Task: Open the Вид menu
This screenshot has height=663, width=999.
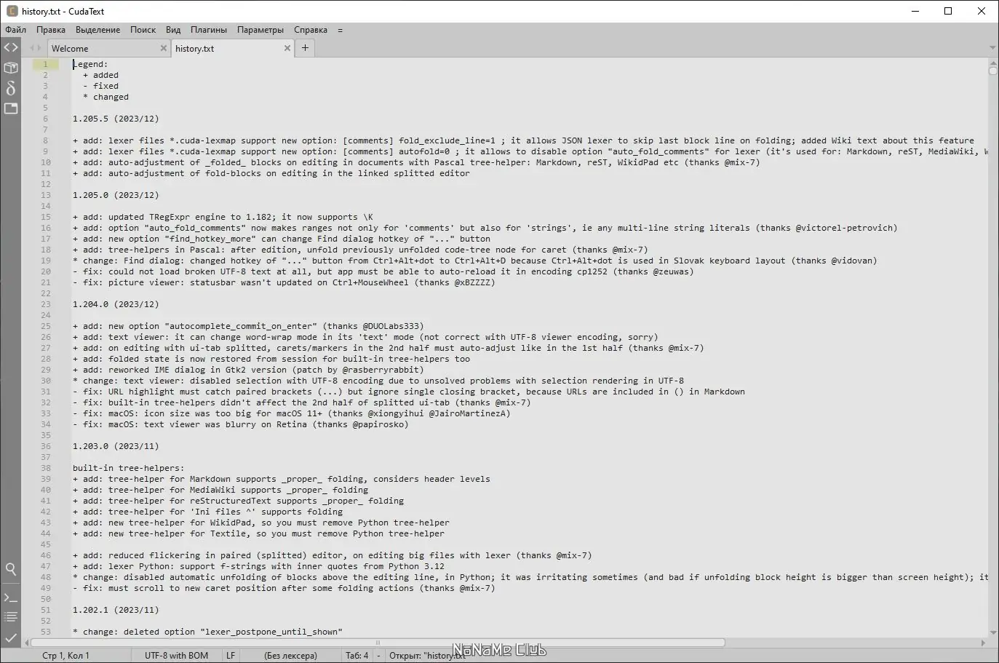Action: point(173,30)
